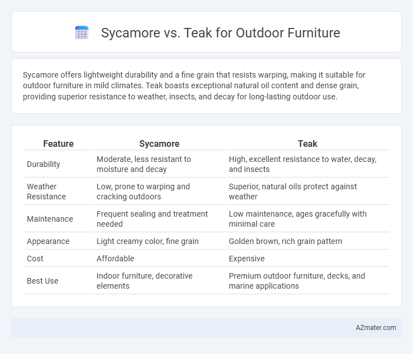413x354 pixels.
Task: Click the calendar grid icon beside the title
Action: [81, 33]
